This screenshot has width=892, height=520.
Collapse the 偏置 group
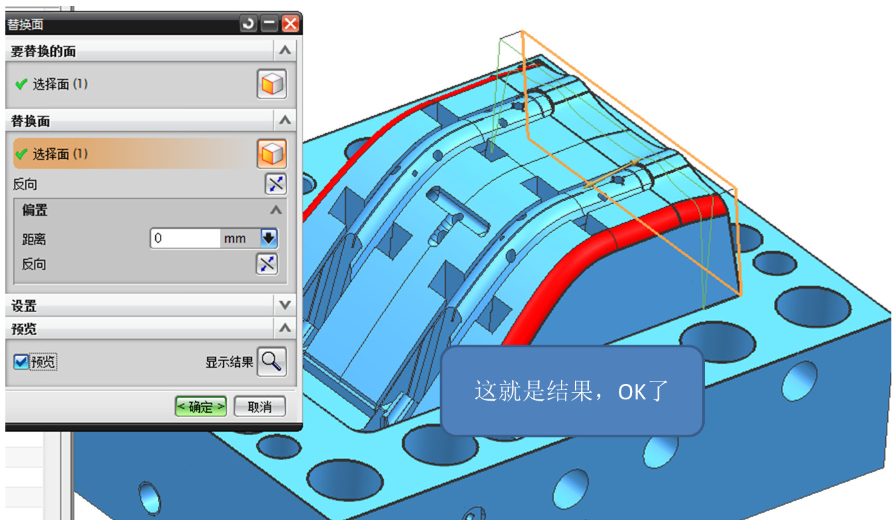click(275, 210)
